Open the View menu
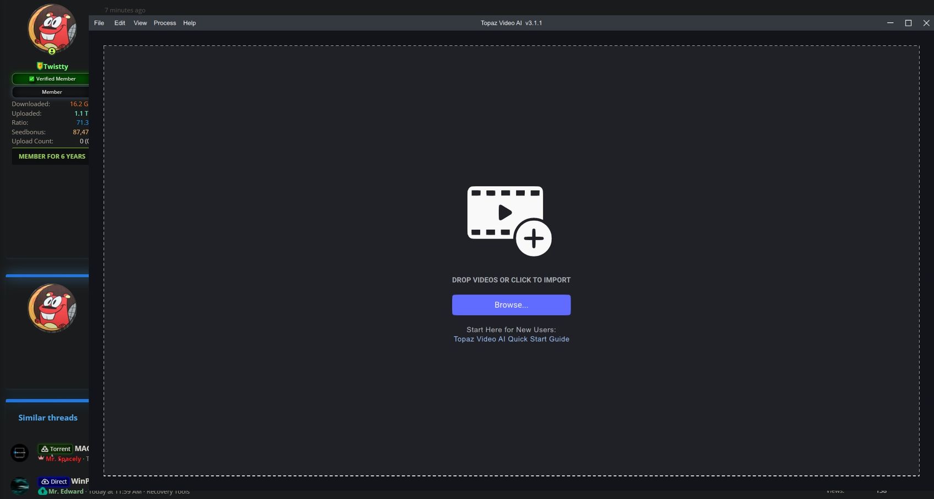Image resolution: width=934 pixels, height=499 pixels. (x=140, y=23)
